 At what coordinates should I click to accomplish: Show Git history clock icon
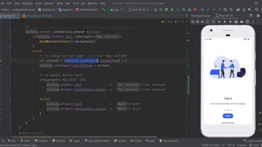225,10
